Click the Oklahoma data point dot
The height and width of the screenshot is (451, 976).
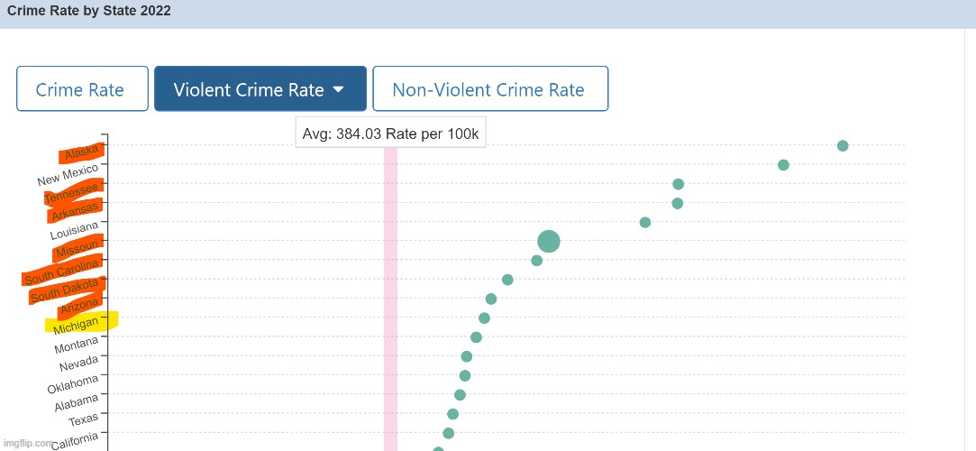pyautogui.click(x=465, y=376)
